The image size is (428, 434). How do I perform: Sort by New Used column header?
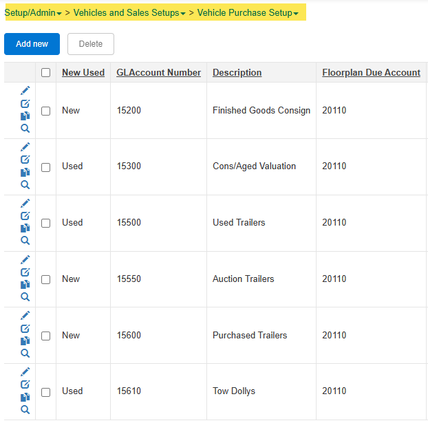pos(83,72)
